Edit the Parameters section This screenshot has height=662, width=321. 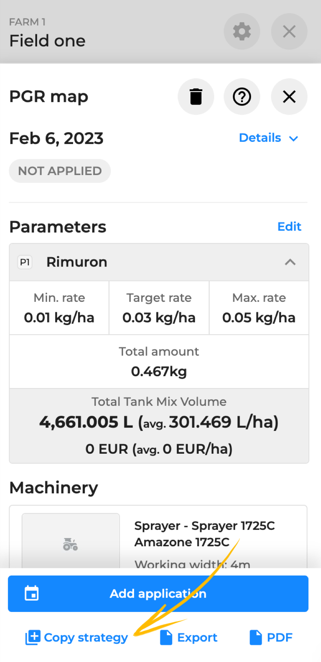[289, 227]
